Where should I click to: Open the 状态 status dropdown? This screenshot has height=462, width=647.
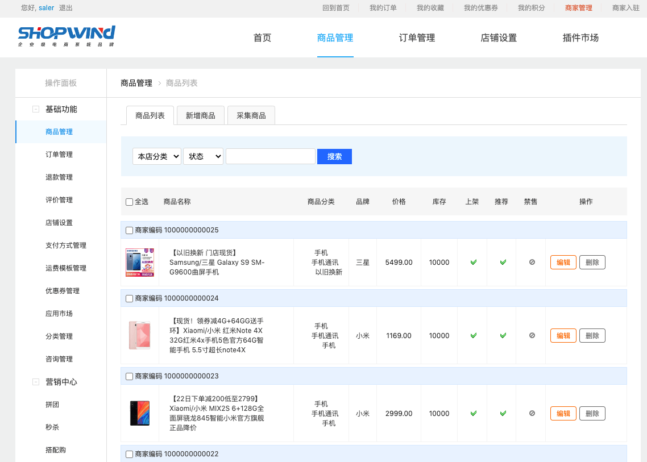204,156
